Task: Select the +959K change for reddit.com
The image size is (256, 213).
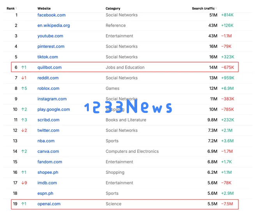Action: click(228, 78)
